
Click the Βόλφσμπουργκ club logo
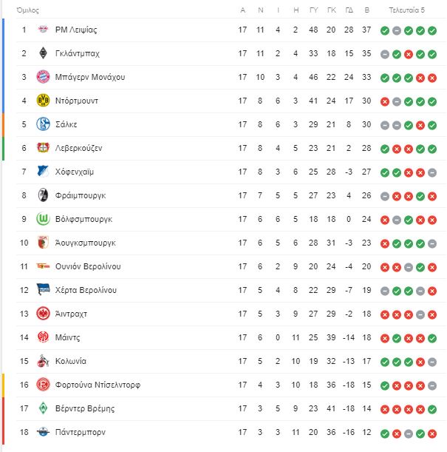pos(43,219)
